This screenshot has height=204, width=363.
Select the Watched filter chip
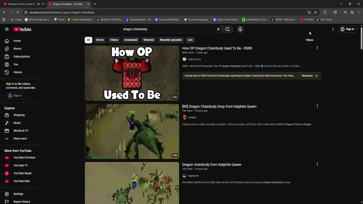coord(149,40)
